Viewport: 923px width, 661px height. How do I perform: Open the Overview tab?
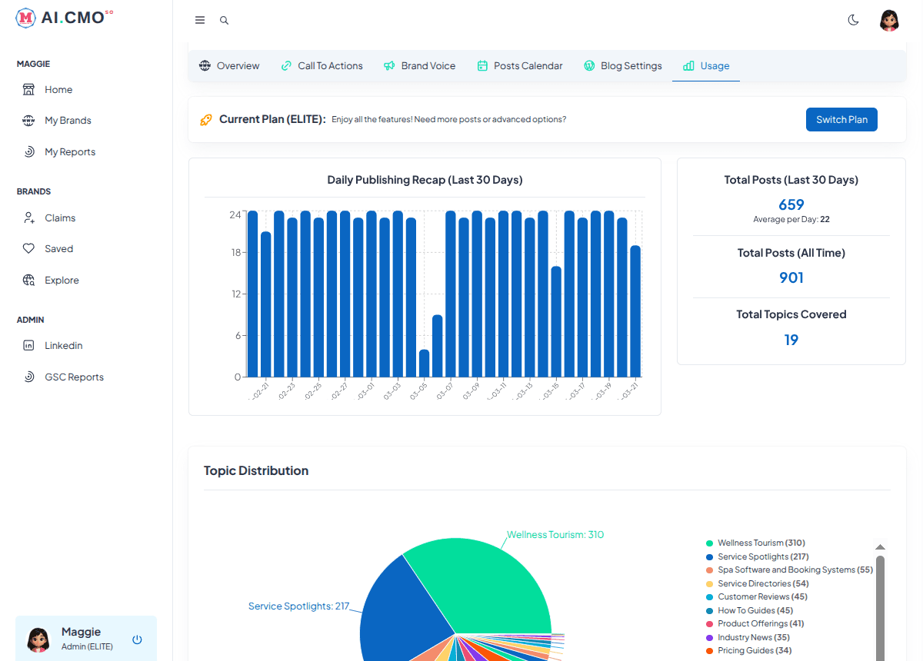pos(228,65)
